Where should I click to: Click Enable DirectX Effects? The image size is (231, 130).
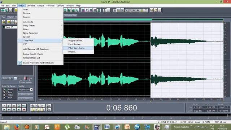point(40,54)
